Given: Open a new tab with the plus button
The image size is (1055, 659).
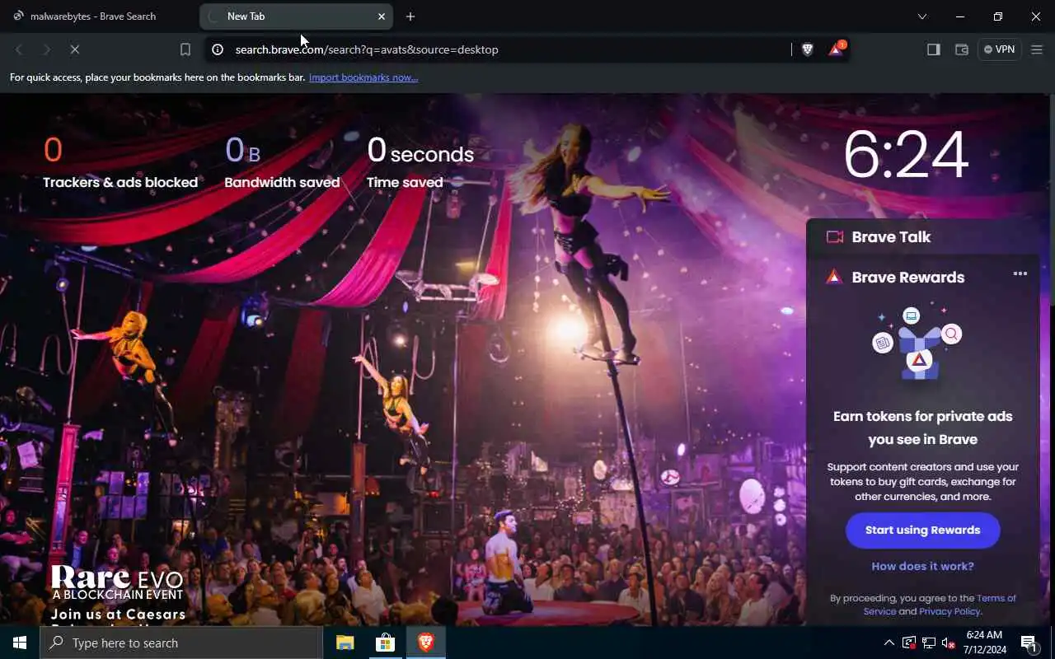Looking at the screenshot, I should coord(410,16).
